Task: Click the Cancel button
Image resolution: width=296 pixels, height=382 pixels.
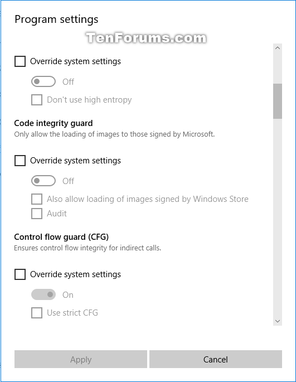Action: (x=216, y=359)
